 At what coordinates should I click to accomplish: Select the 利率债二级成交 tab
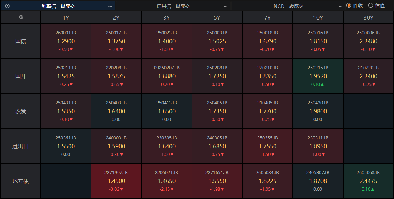[58, 6]
